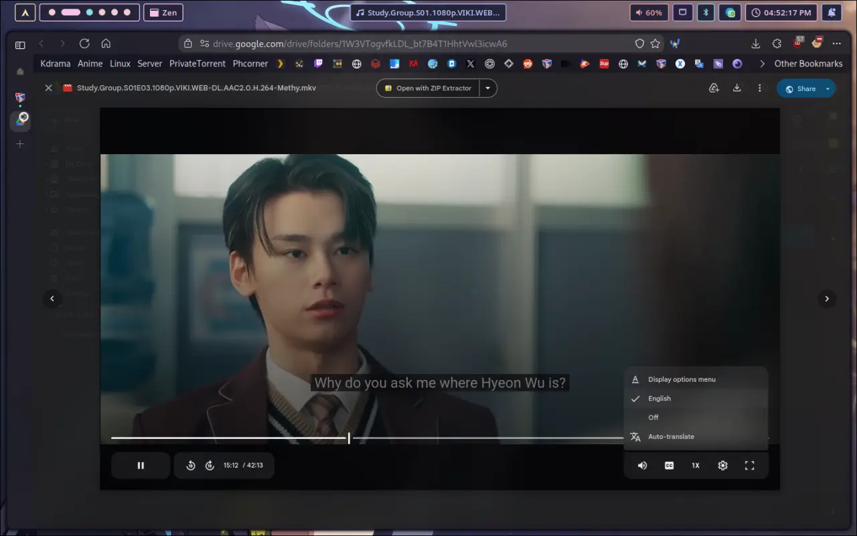Go to the previous file in preview
Viewport: 857px width, 536px height.
[52, 299]
